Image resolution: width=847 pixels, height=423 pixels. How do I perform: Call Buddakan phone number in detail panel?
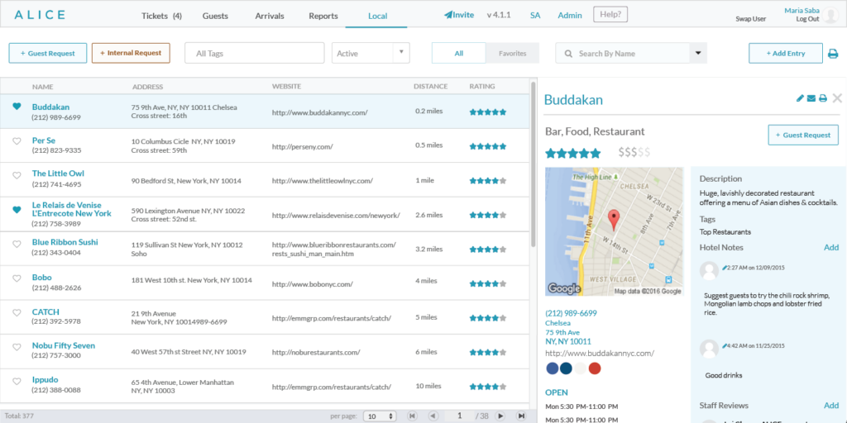click(571, 313)
